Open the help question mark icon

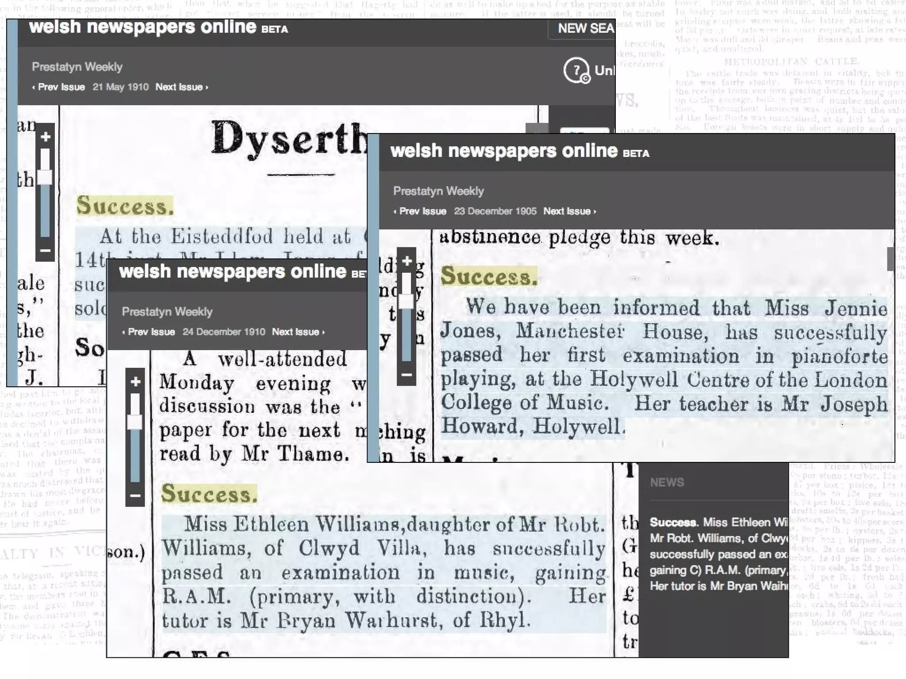tap(576, 70)
